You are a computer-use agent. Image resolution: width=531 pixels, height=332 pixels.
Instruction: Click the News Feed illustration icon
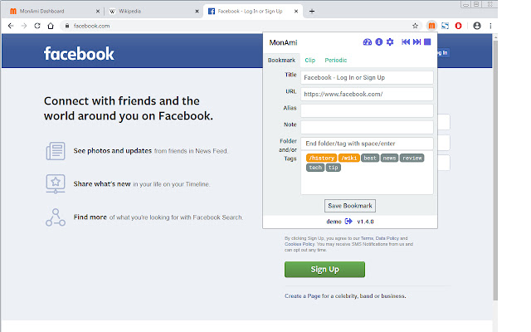coord(56,151)
